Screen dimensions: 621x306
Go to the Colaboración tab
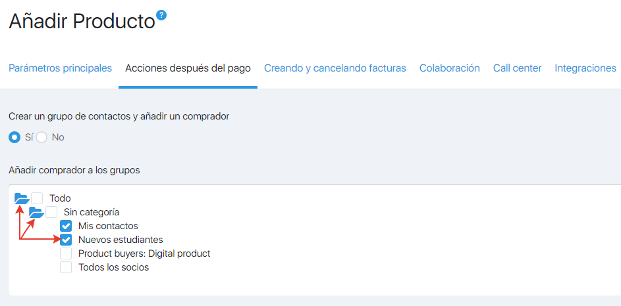[x=450, y=68]
